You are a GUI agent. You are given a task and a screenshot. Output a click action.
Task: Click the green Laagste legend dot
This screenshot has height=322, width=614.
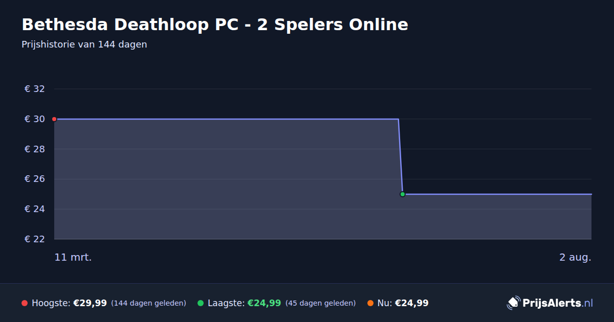(x=201, y=303)
